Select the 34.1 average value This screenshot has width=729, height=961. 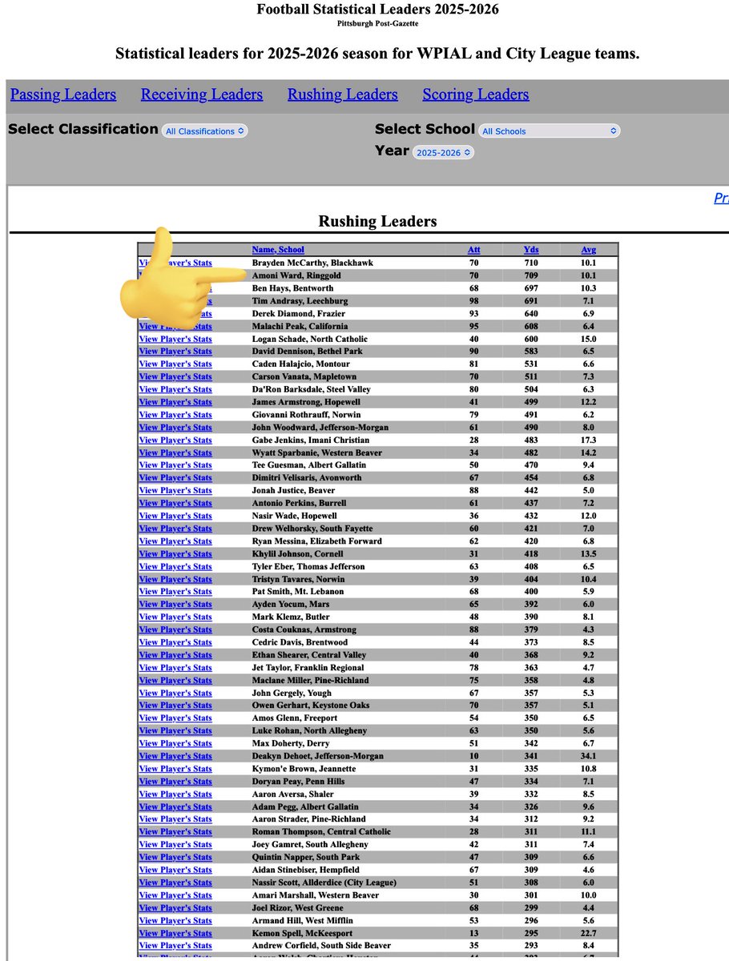(x=589, y=756)
